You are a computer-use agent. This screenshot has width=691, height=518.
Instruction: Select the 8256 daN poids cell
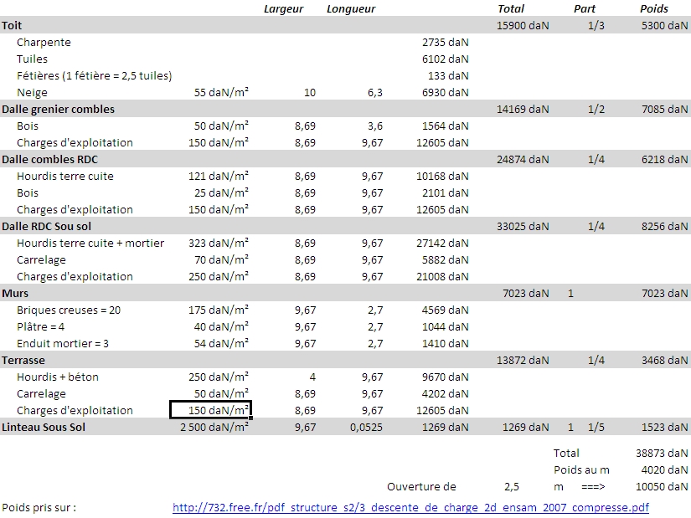point(664,227)
